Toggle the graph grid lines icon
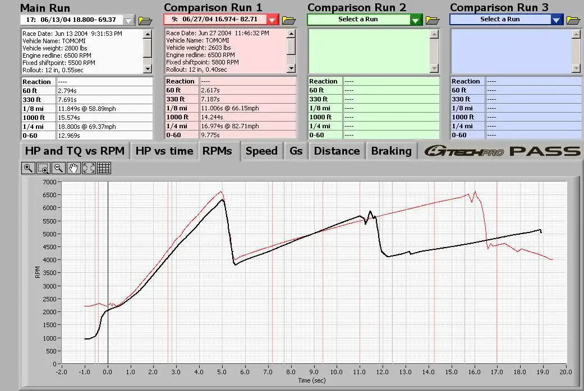Screen dimensions: 584x391 click(104, 167)
